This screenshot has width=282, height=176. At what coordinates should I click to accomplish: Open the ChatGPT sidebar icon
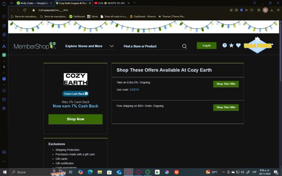click(x=4, y=55)
